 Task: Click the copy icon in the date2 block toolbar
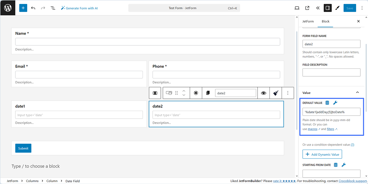[x=208, y=93]
